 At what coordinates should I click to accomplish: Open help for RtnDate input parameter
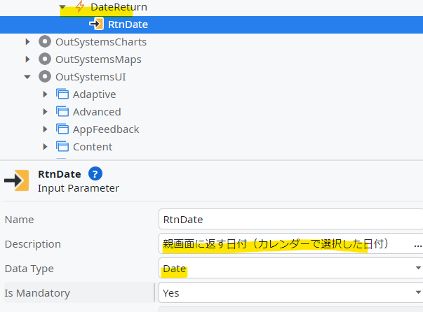coord(95,173)
